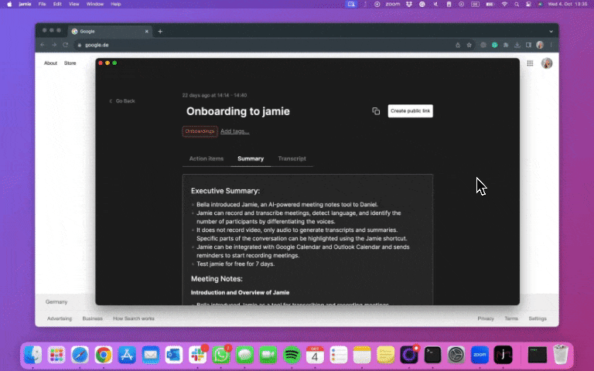Close the Google tab in Chrome
The height and width of the screenshot is (371, 594).
(147, 32)
